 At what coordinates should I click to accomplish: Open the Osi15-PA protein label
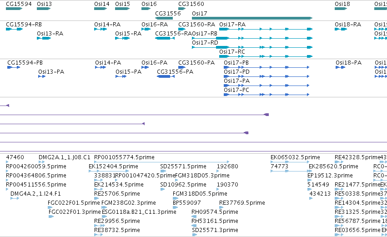(129, 72)
